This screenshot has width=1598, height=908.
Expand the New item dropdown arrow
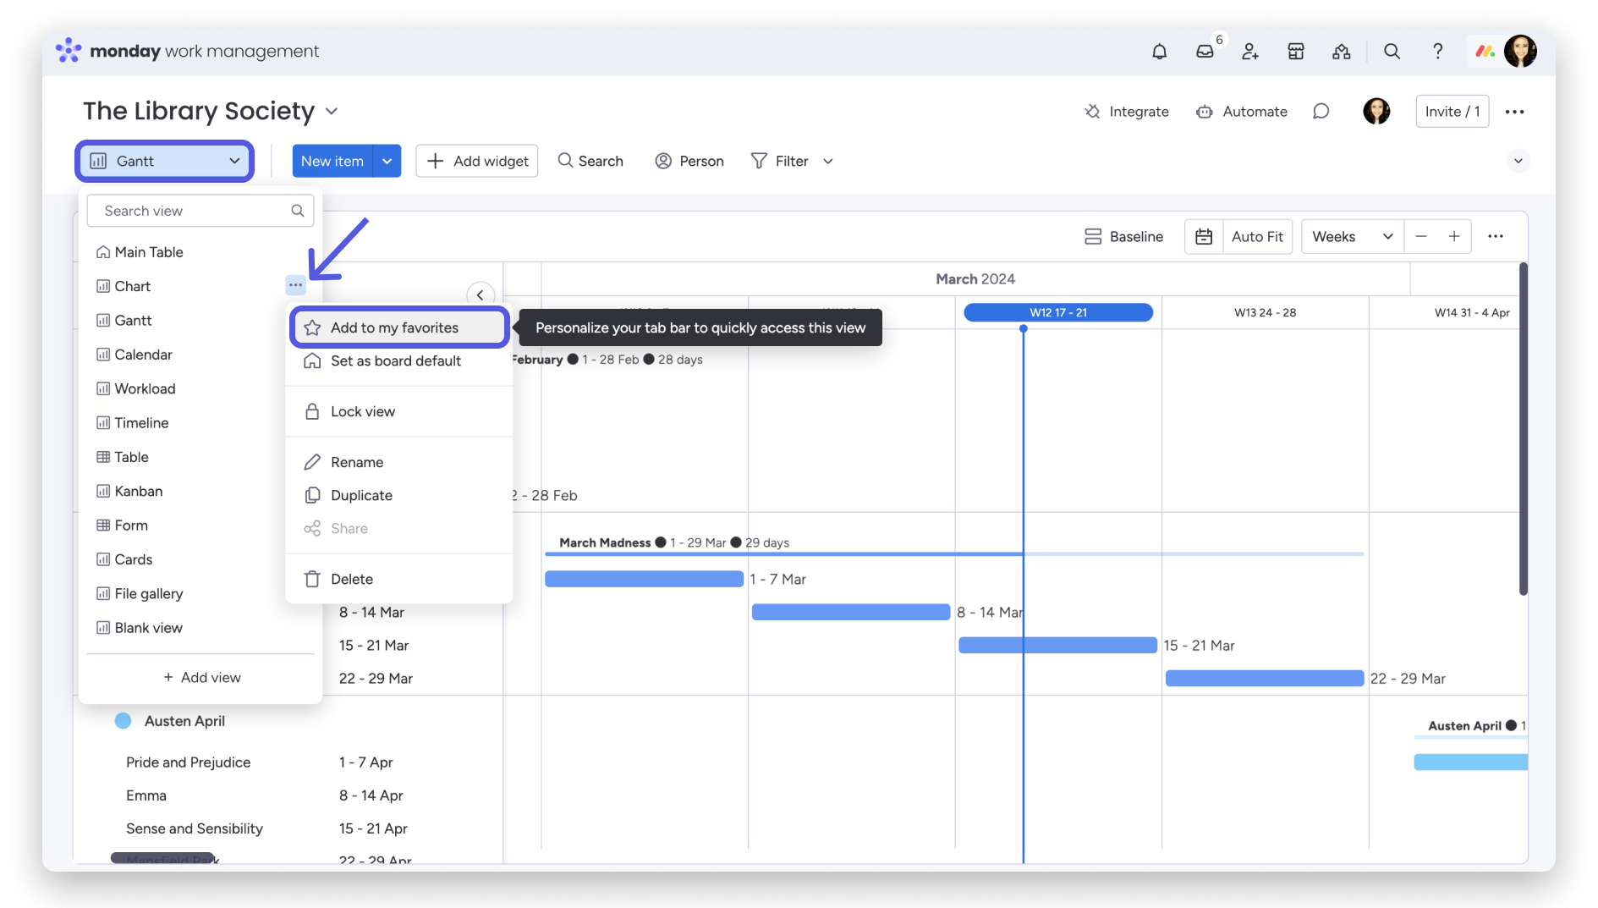(x=387, y=161)
